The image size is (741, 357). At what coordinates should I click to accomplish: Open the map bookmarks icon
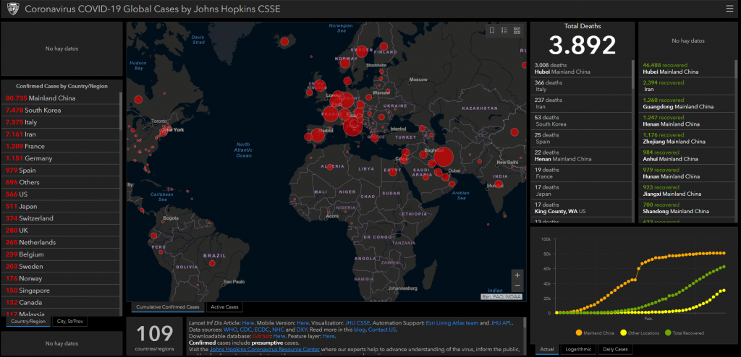pos(492,30)
